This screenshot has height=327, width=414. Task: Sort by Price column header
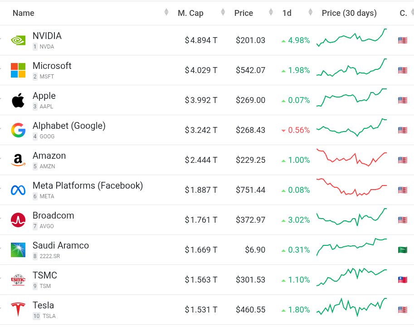244,13
